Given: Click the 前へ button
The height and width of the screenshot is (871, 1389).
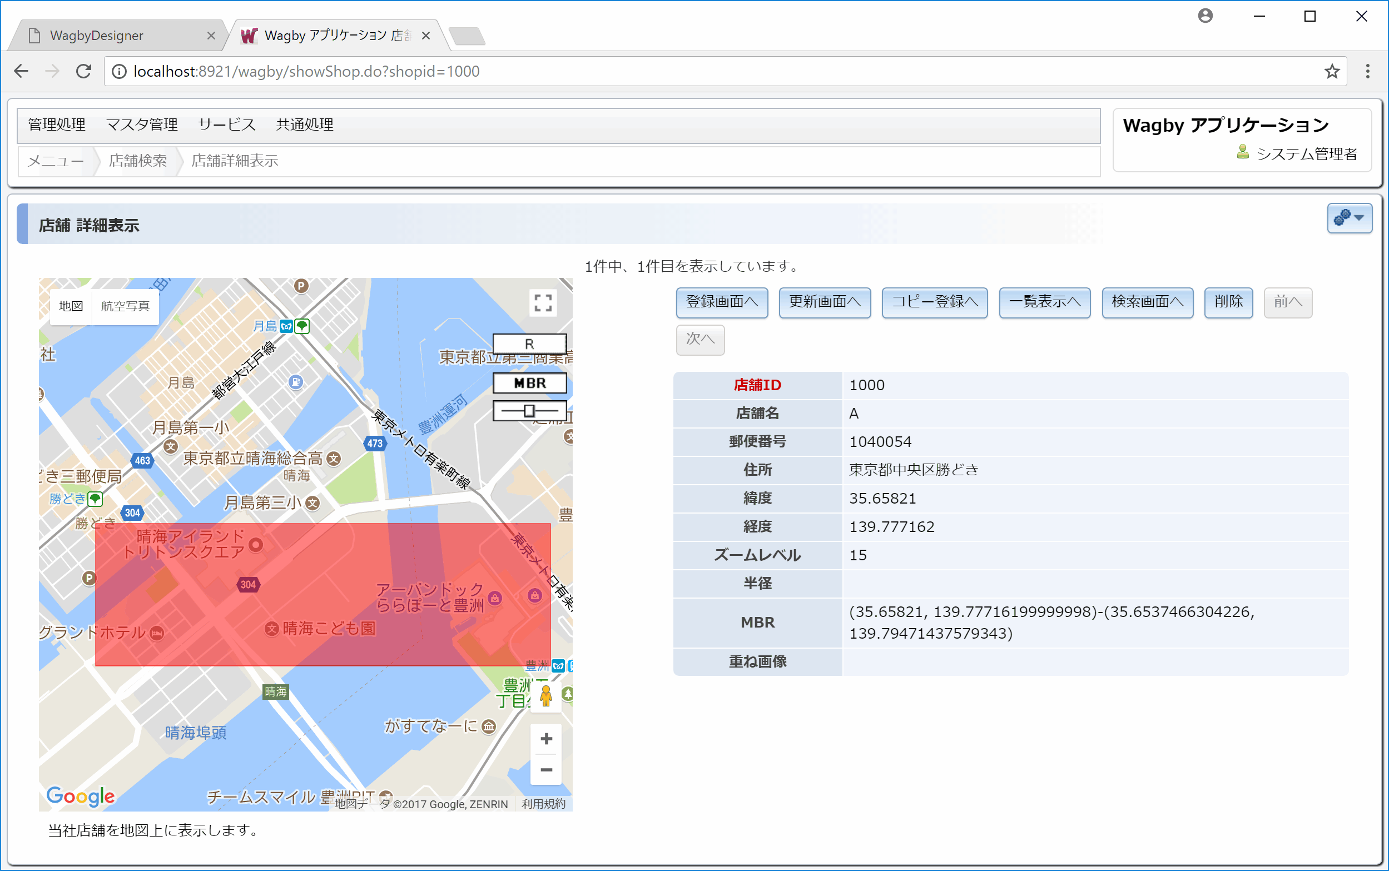Looking at the screenshot, I should pos(1288,302).
